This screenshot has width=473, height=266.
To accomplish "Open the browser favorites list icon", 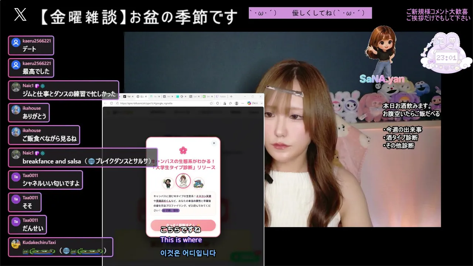I will (230, 103).
